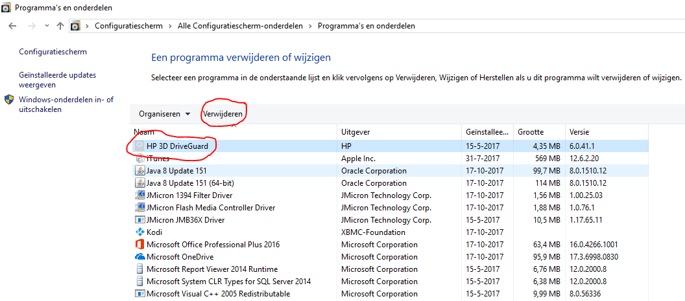This screenshot has width=685, height=301.
Task: Go up one level with Up arrow
Action: tap(60, 26)
